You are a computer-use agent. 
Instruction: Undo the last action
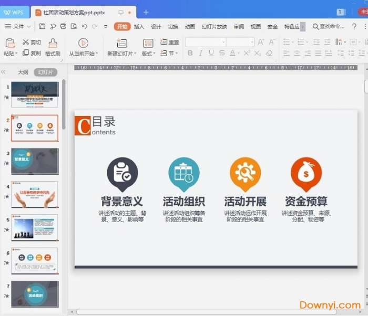click(85, 26)
